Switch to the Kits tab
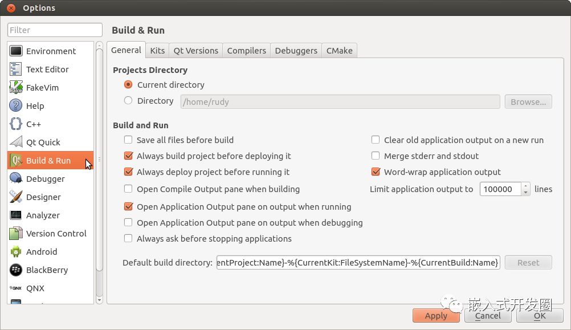The width and height of the screenshot is (571, 330). pyautogui.click(x=157, y=51)
